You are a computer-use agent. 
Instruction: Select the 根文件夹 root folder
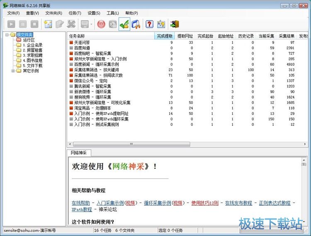tap(24, 35)
